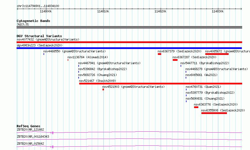Open the nsv5447711 ByrskaBishop2022 label
Image resolution: width=250 pixels, height=150 pixels.
[x=205, y=63]
